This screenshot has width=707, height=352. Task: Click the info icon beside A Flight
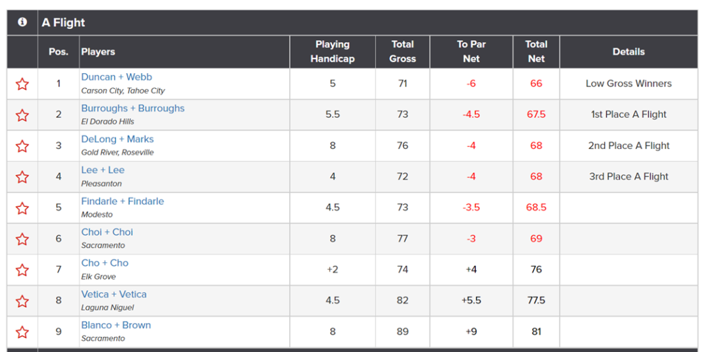(x=22, y=22)
